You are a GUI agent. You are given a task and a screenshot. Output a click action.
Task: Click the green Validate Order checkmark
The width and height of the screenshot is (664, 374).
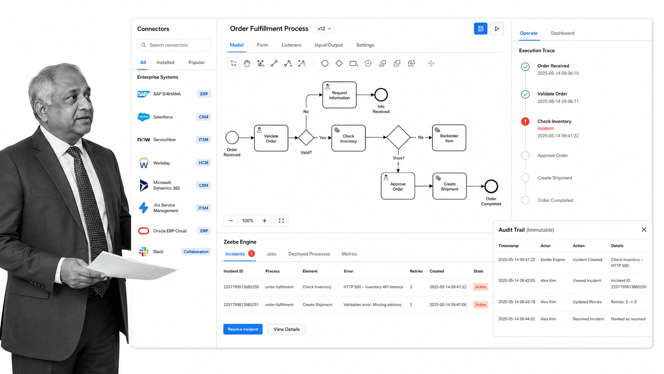(x=525, y=94)
